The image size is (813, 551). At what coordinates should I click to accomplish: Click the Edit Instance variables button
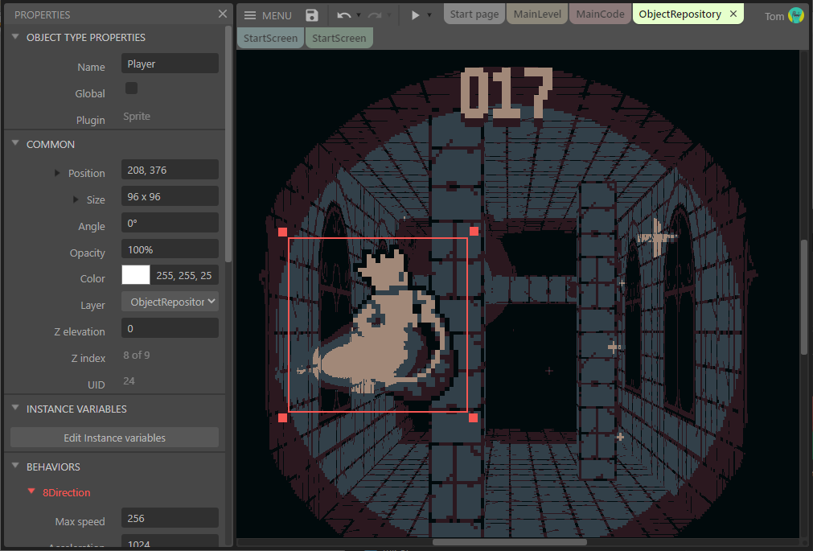pos(113,437)
